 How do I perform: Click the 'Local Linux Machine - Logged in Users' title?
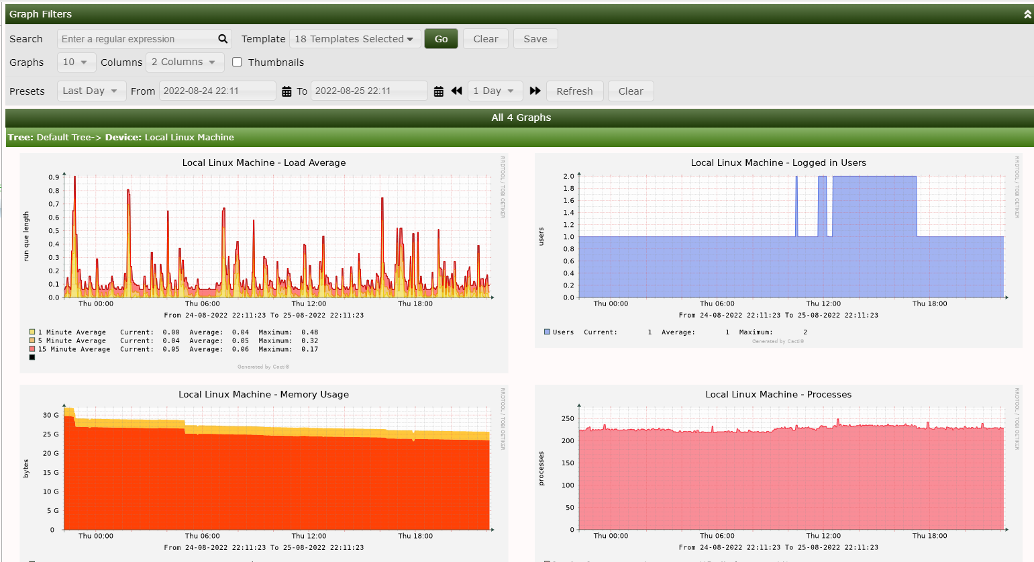(x=778, y=162)
